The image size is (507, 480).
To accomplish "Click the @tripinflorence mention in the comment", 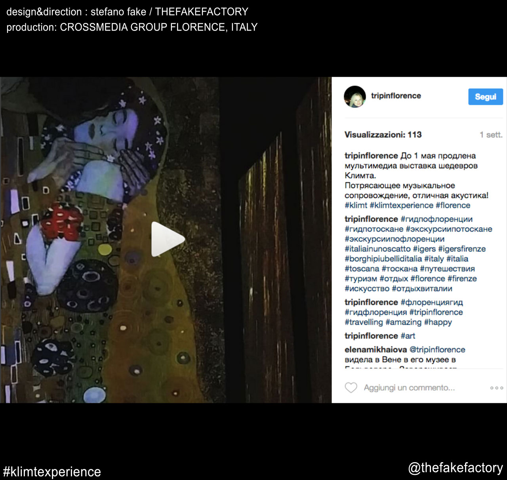I will (437, 350).
